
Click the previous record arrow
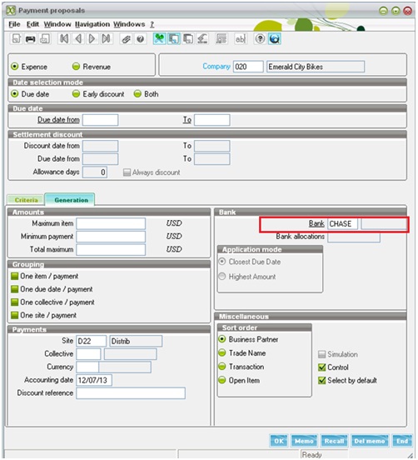pyautogui.click(x=78, y=38)
